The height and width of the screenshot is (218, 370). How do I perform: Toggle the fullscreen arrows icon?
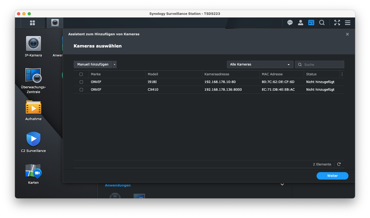click(x=337, y=23)
